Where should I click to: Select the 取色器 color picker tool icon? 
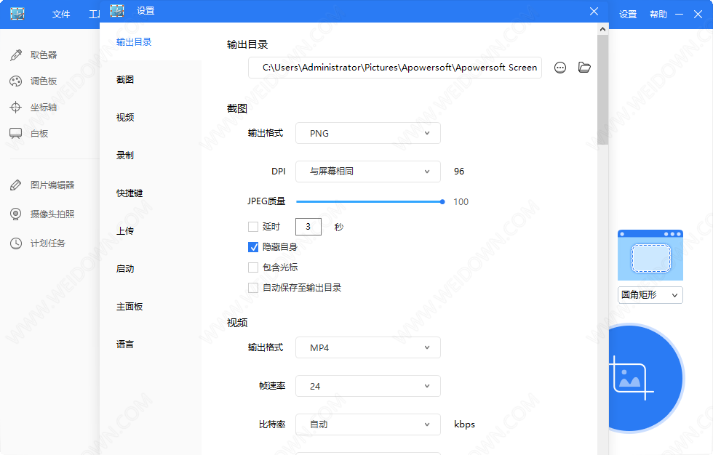tap(16, 55)
